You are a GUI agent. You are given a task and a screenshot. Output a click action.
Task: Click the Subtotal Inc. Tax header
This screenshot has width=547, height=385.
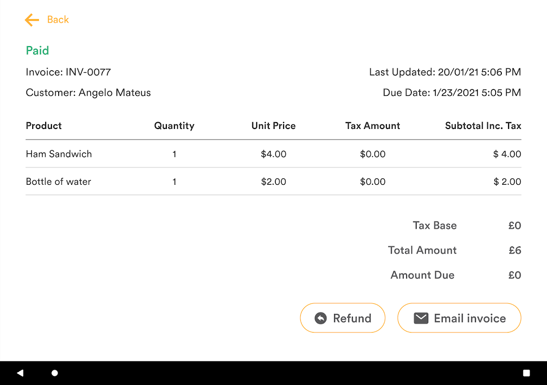(483, 126)
